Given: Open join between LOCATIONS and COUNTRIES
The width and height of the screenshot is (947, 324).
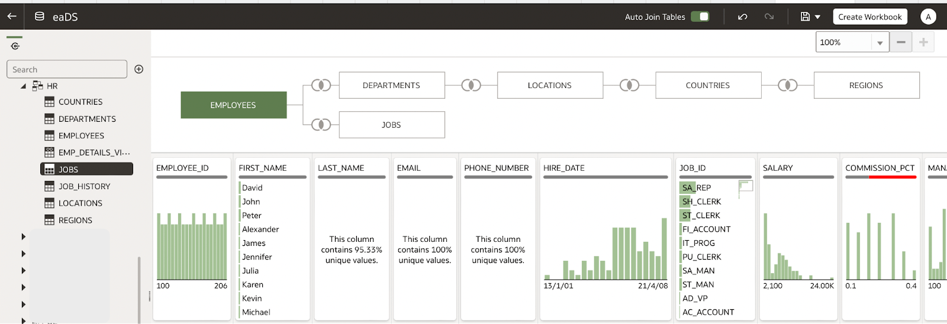Looking at the screenshot, I should [x=629, y=85].
